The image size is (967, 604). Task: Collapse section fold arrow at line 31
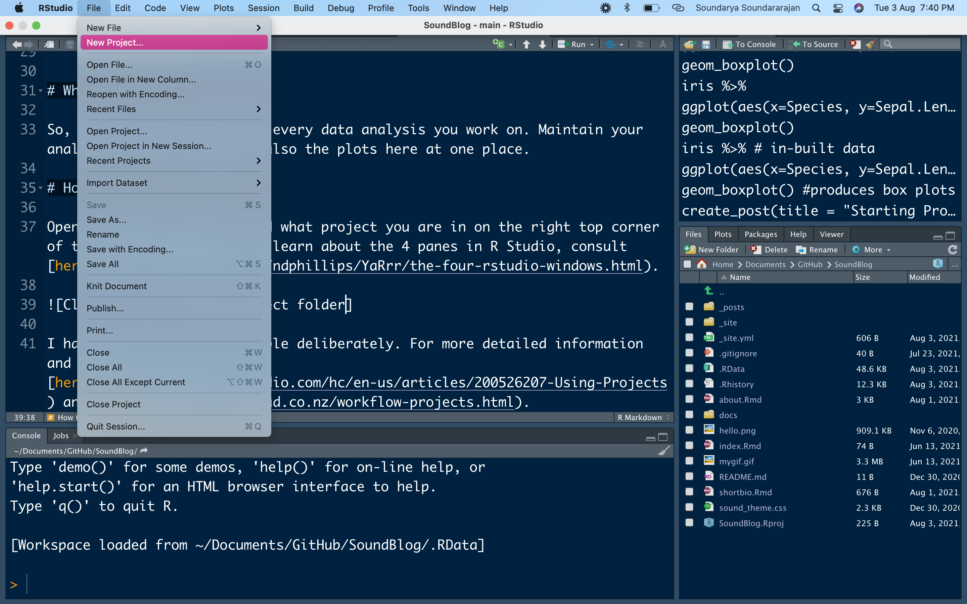click(41, 91)
